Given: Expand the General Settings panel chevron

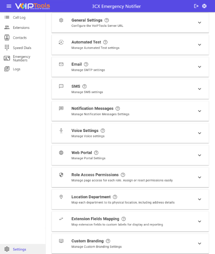Looking at the screenshot, I should click(200, 23).
